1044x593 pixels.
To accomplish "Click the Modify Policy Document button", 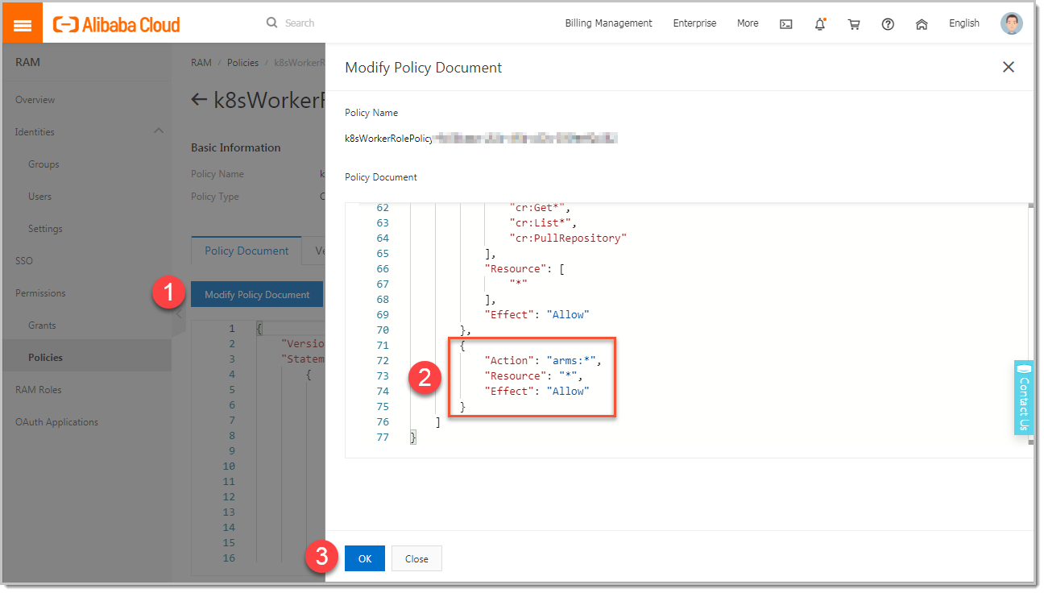I will coord(257,294).
